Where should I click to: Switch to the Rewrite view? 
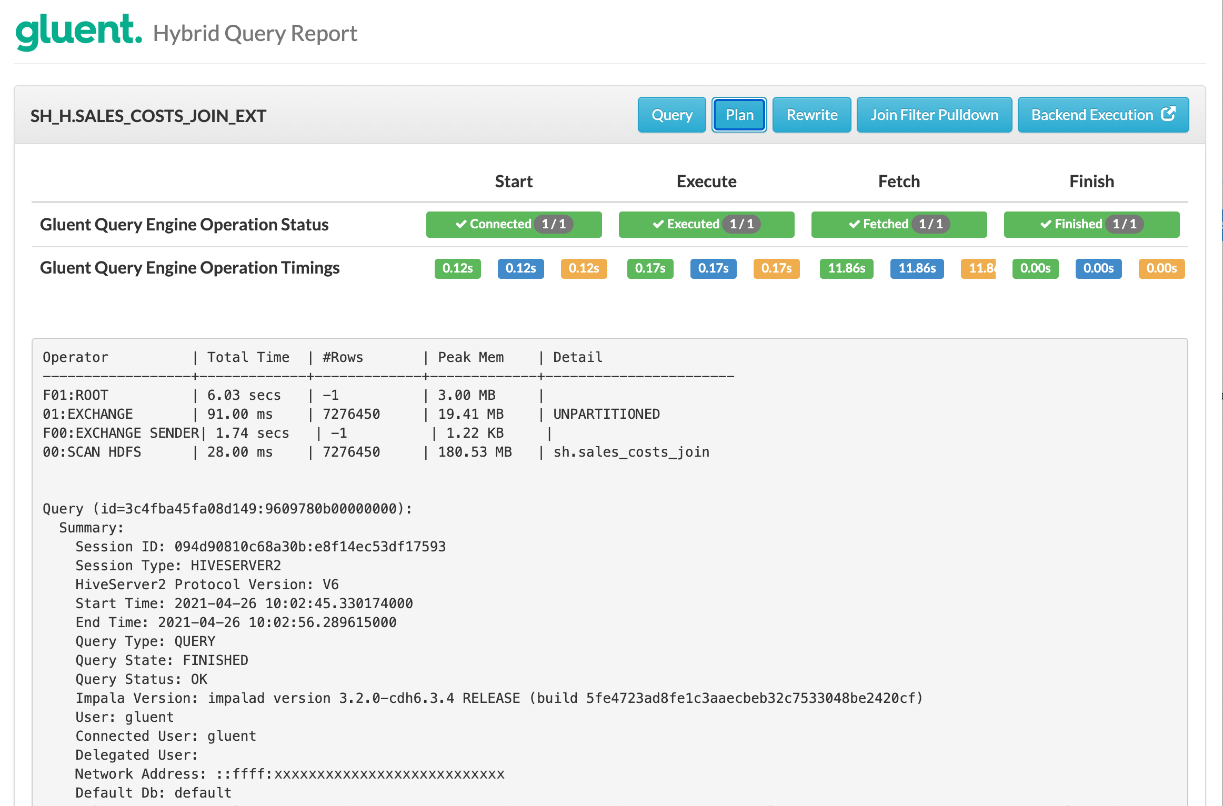click(x=811, y=115)
